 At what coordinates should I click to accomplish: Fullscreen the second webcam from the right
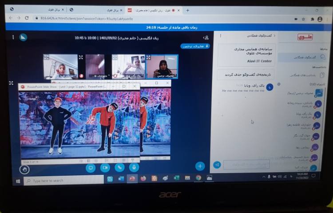coord(115,58)
